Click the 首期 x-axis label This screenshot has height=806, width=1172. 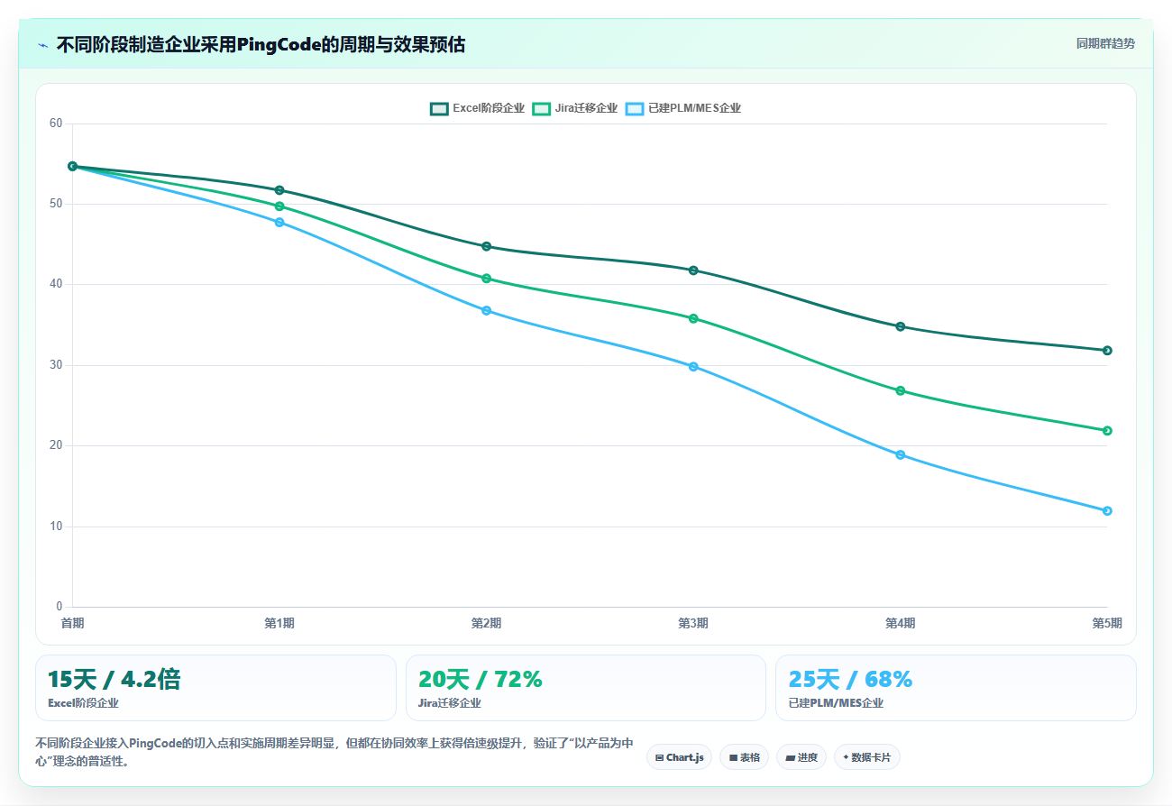(72, 623)
